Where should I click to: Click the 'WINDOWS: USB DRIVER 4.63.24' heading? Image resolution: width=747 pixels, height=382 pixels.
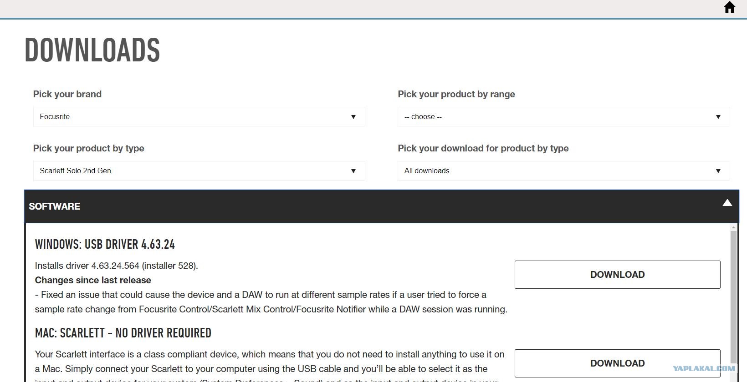point(105,245)
